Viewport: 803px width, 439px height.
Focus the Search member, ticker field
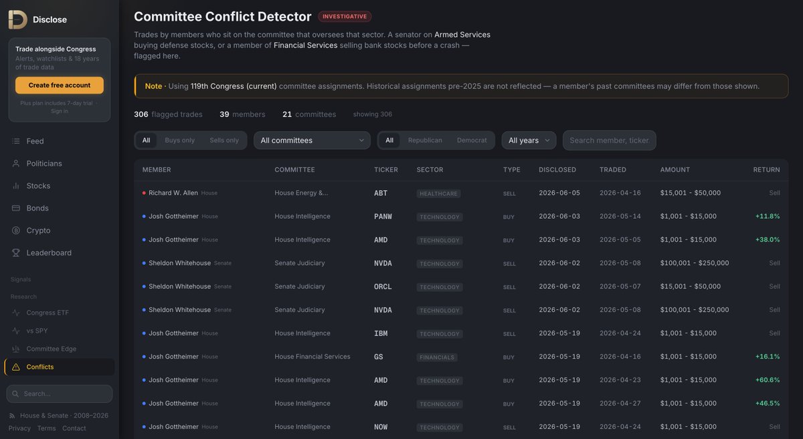tap(610, 141)
